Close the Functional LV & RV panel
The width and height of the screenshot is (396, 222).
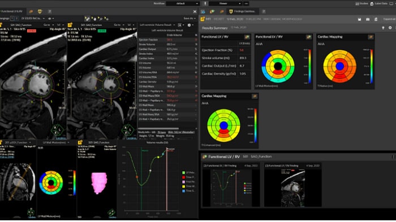tap(195, 12)
